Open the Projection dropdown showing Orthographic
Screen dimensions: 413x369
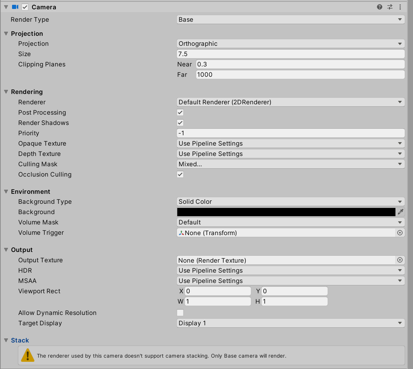[290, 43]
